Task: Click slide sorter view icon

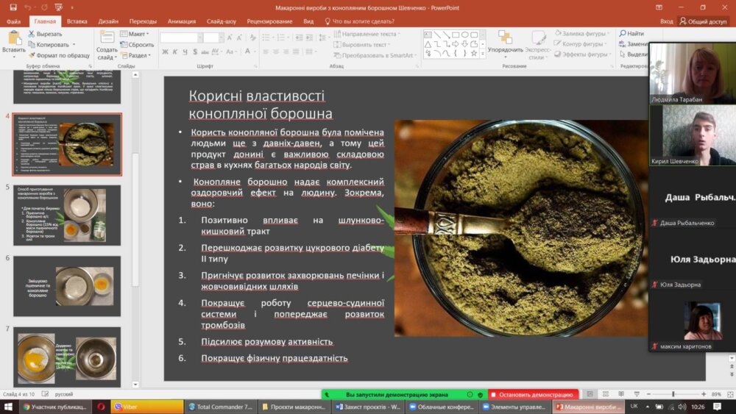Action: (x=606, y=394)
